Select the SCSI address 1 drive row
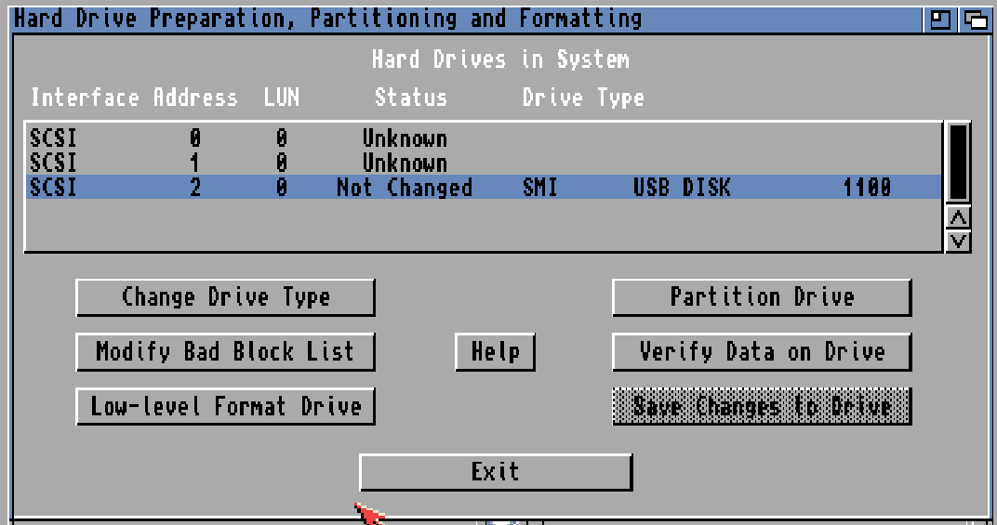 click(x=465, y=163)
